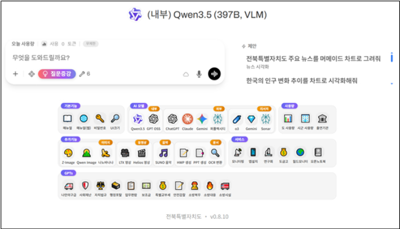Open the book-shaped manual icon
The image size is (400, 229).
coord(68,119)
